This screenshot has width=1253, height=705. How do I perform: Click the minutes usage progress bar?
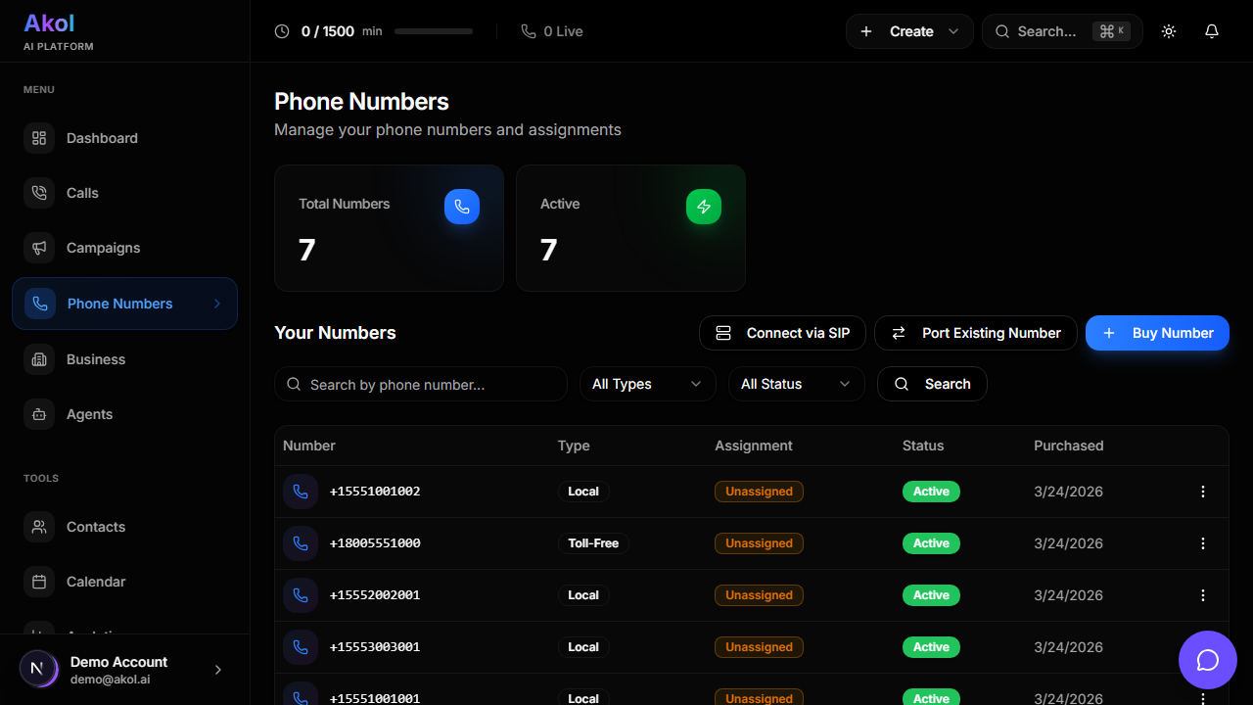[x=433, y=31]
